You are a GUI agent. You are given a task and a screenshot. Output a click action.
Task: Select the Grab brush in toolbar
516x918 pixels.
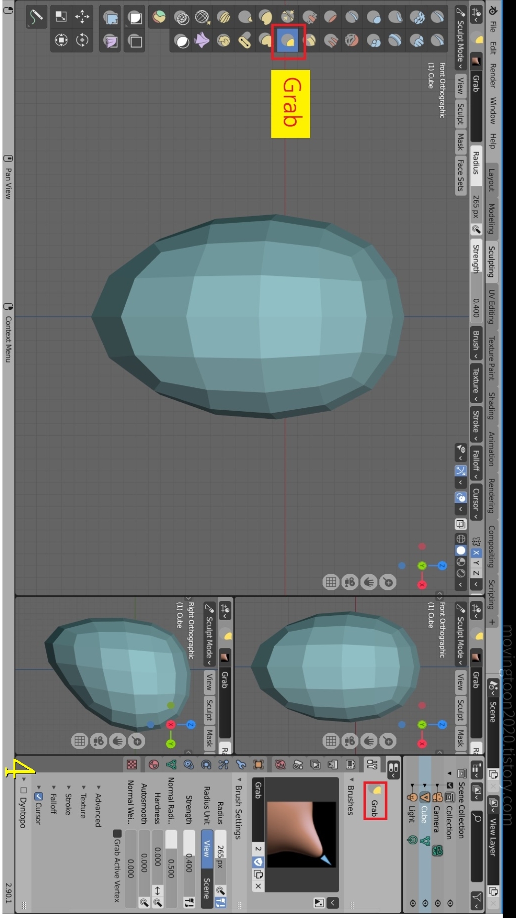[x=288, y=41]
